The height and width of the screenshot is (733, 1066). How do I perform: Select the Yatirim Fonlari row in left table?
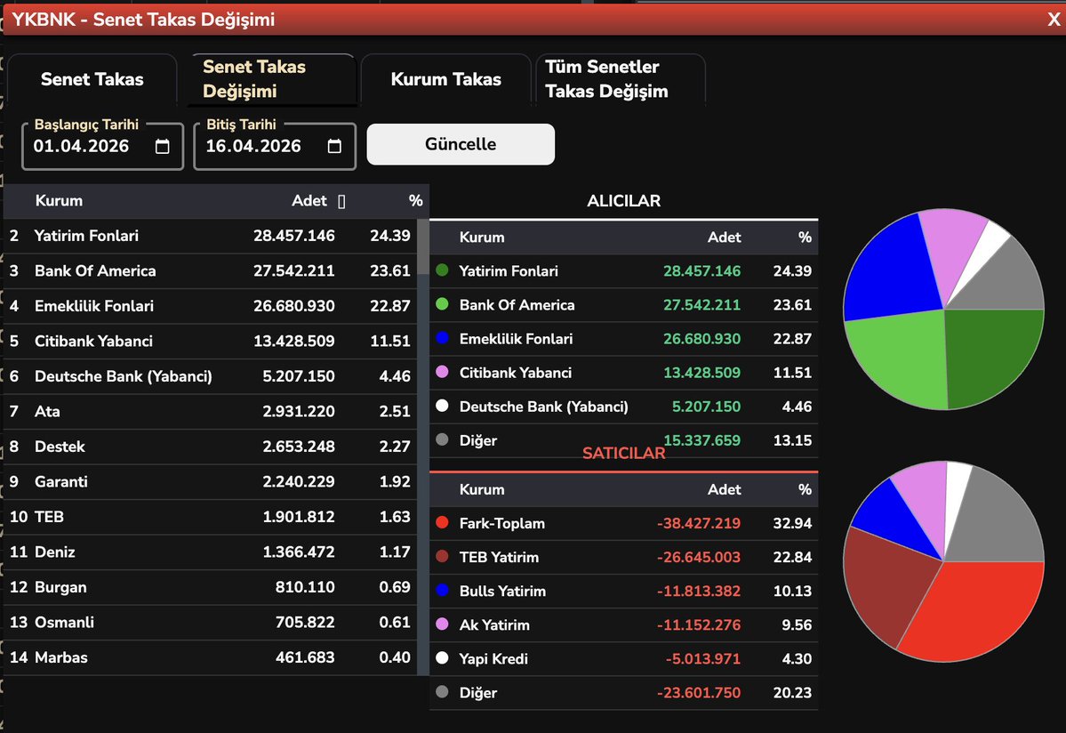click(210, 236)
